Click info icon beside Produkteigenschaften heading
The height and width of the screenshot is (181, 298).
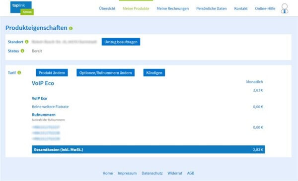[x=71, y=28]
